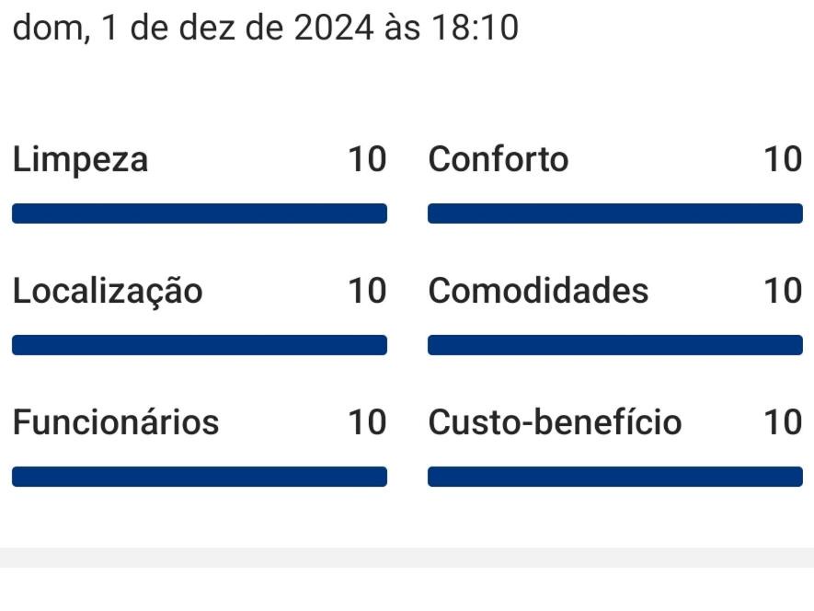Tap the Localização score of 10
Screen dimensions: 814x611
pos(367,292)
